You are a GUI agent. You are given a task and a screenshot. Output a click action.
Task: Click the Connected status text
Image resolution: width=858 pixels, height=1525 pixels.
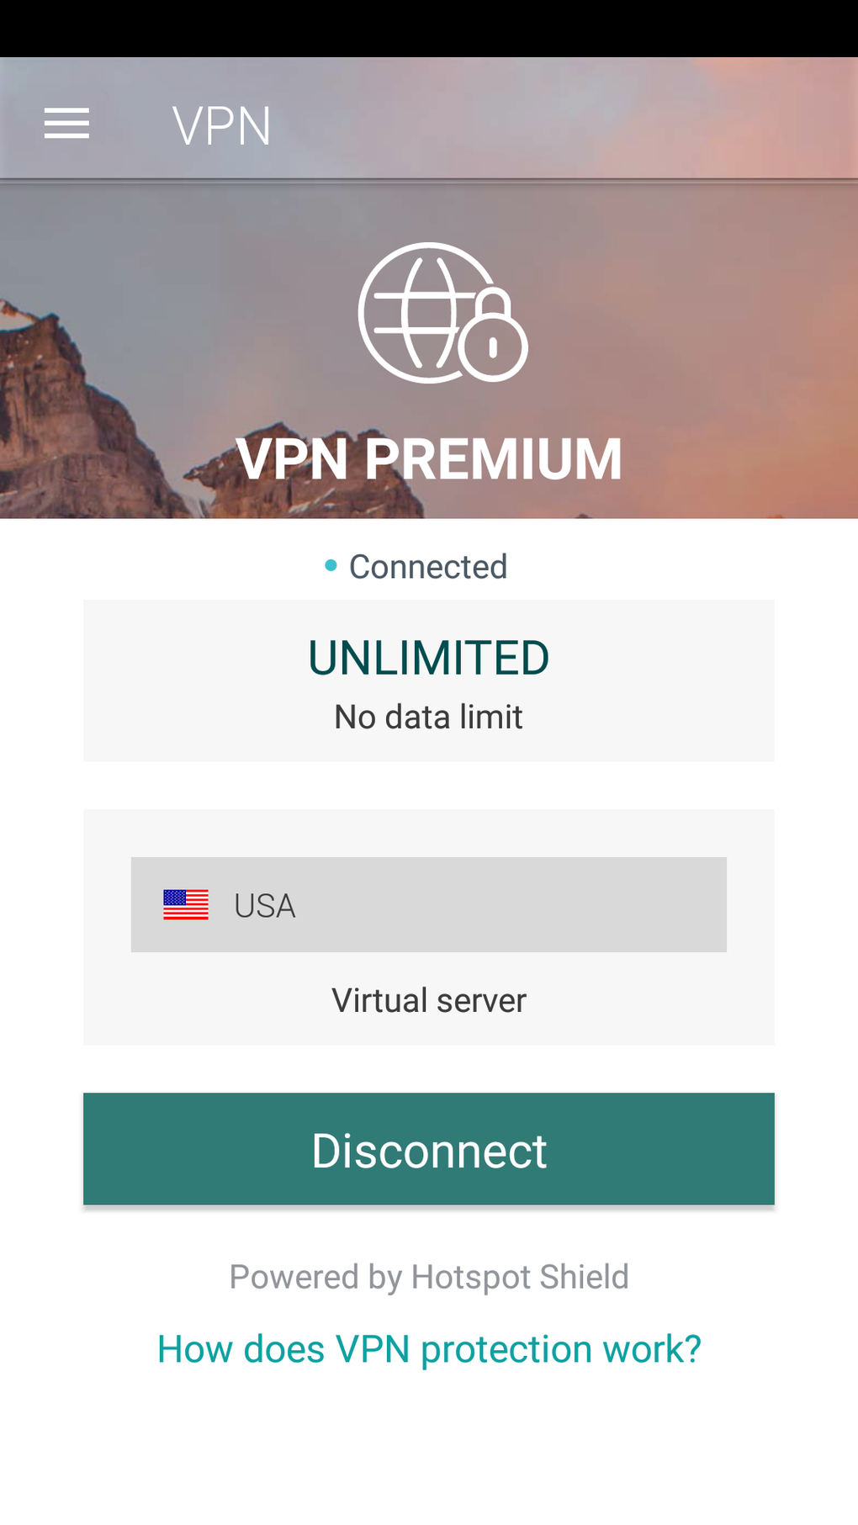428,567
